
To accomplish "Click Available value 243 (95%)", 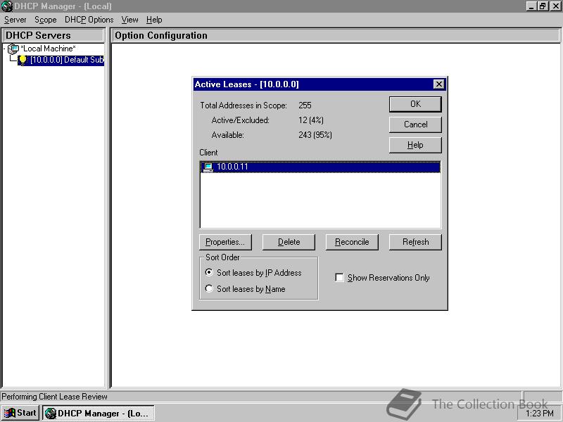I will click(315, 135).
